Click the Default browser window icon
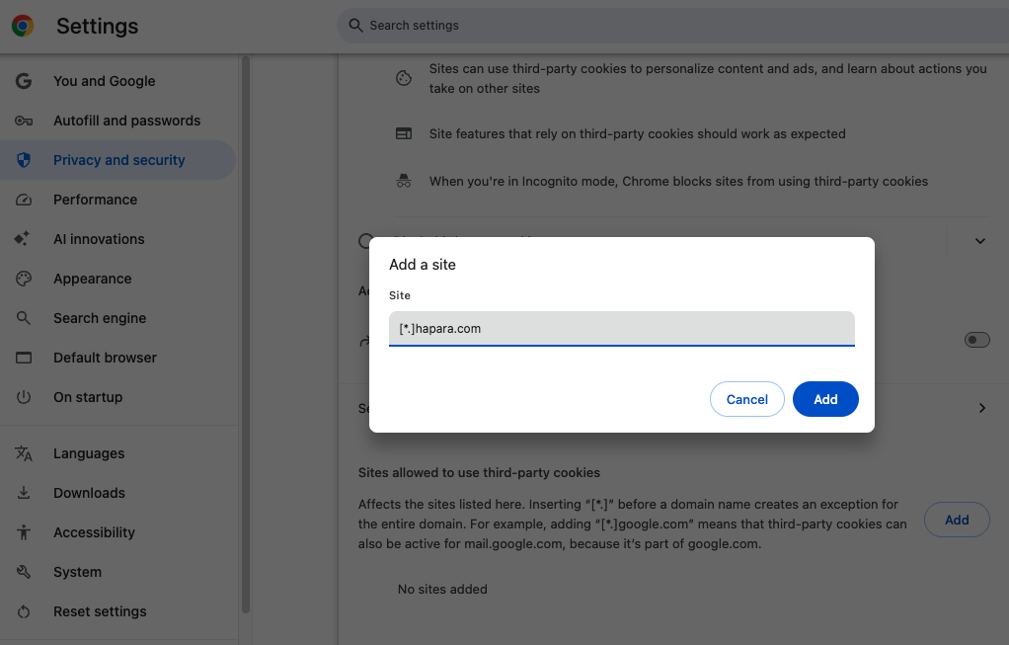 pyautogui.click(x=24, y=358)
